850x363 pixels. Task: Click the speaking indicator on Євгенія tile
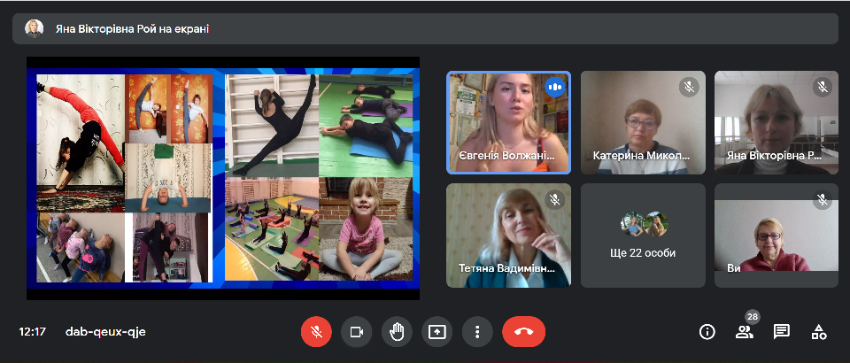554,87
